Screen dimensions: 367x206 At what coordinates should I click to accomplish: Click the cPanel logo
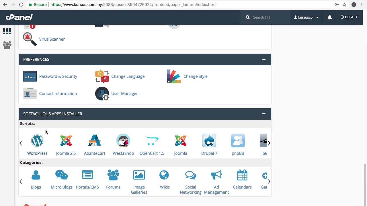point(19,17)
